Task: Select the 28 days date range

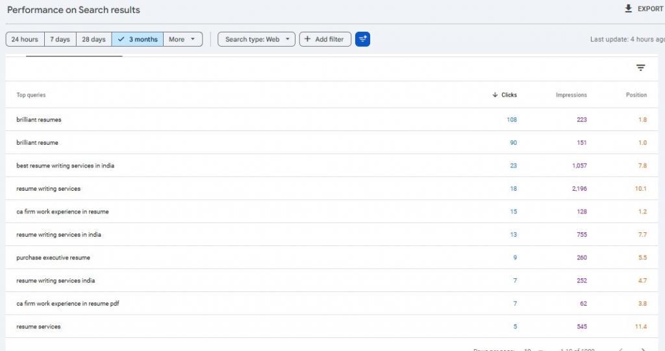Action: [x=94, y=39]
